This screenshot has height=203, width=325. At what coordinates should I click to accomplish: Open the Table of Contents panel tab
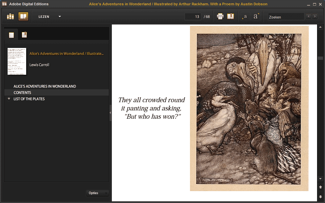click(x=11, y=35)
